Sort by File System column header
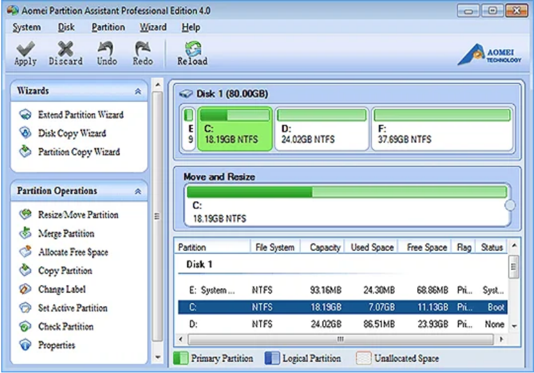The width and height of the screenshot is (534, 373). click(275, 247)
